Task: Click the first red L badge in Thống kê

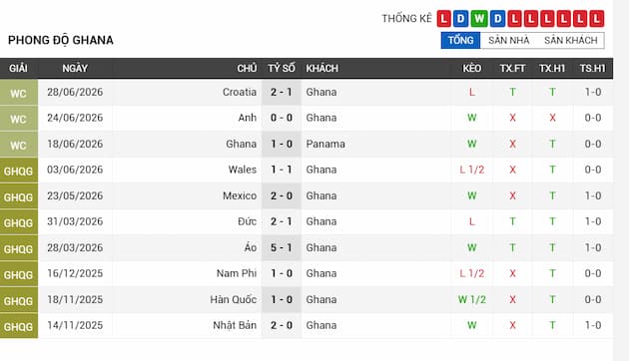Action: click(443, 18)
